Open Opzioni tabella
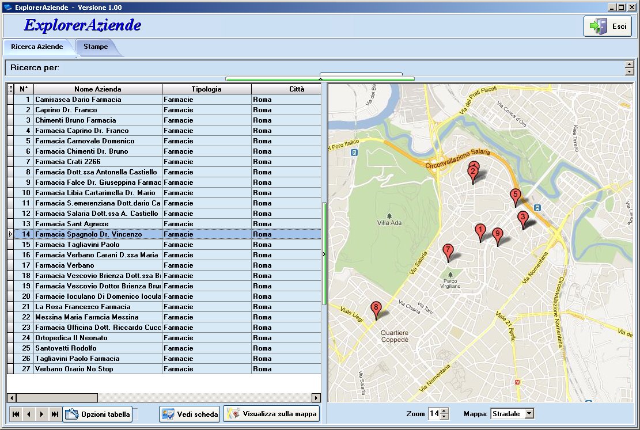 click(x=97, y=414)
